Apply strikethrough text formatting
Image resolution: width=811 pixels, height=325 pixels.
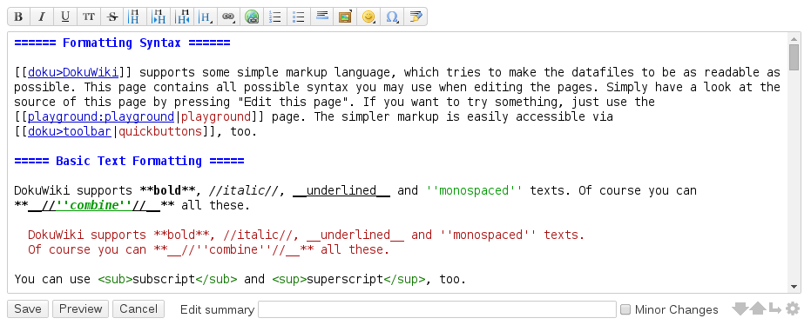pos(112,17)
